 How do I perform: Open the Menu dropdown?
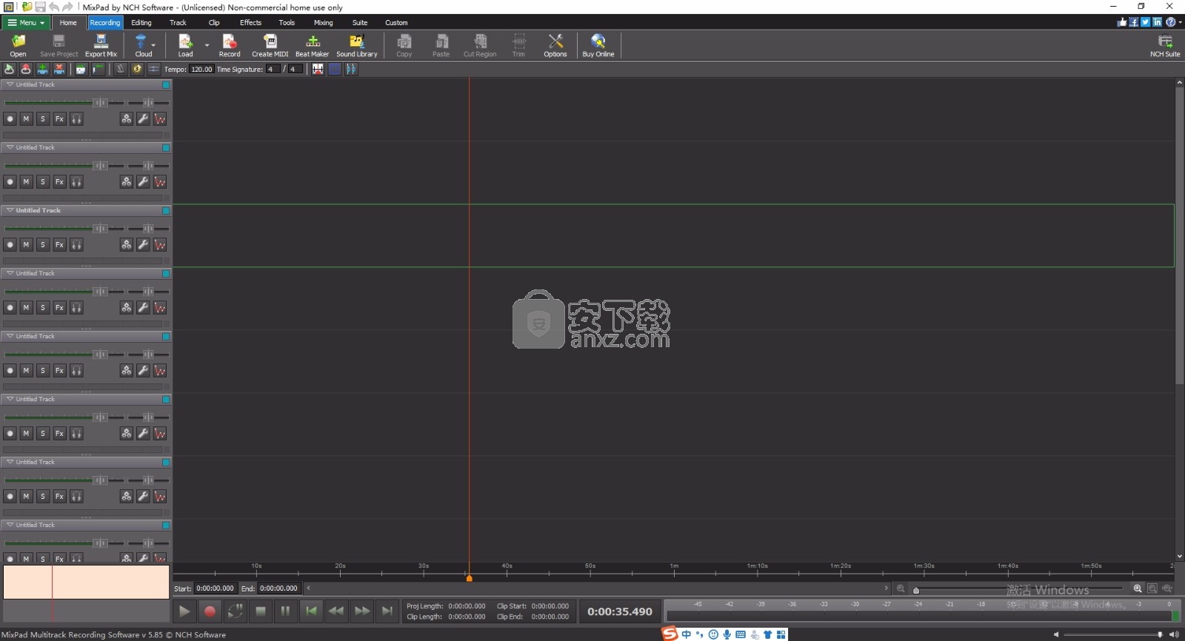coord(26,22)
